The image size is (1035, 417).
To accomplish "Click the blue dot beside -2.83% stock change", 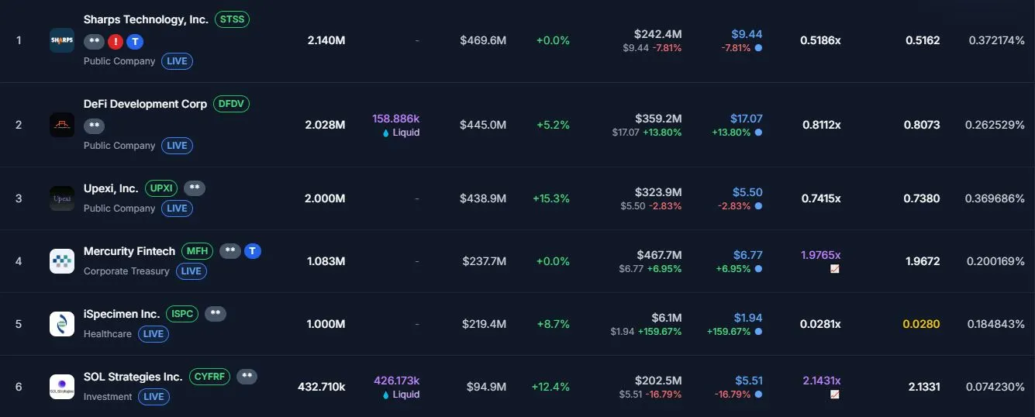I will point(758,206).
